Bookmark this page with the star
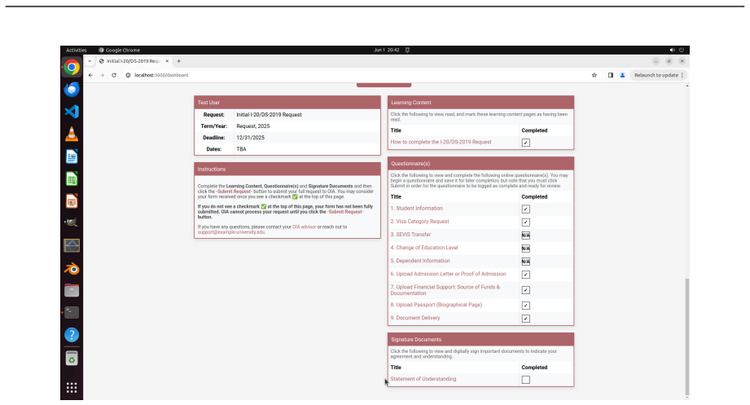Viewport: 750px width, 405px height. [x=594, y=75]
